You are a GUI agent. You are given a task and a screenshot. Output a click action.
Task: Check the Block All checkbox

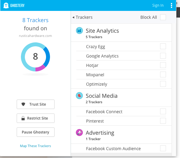(x=163, y=17)
